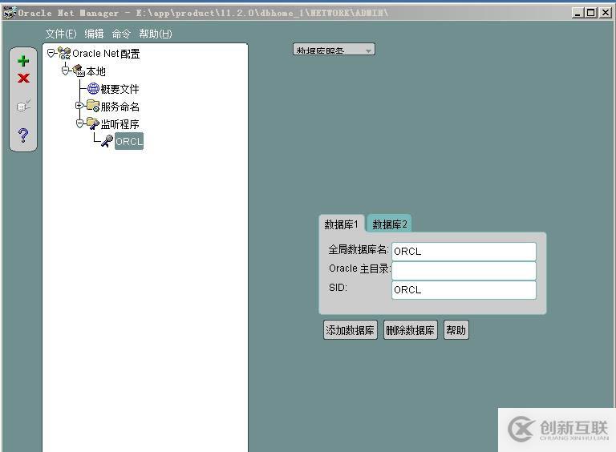This screenshot has height=452, width=616.
Task: Click the green plus create icon
Action: point(23,61)
